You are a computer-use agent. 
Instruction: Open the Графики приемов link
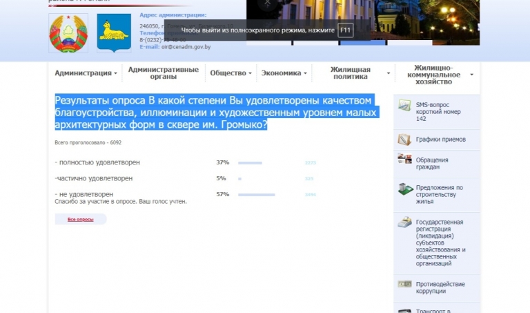pyautogui.click(x=440, y=140)
